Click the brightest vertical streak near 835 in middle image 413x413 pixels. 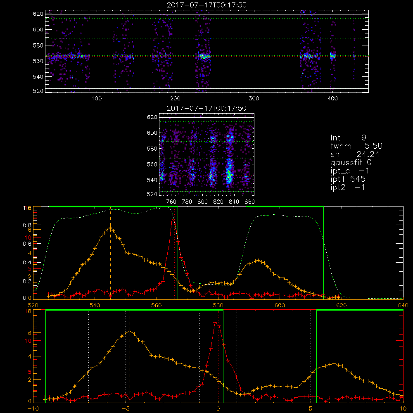(x=230, y=171)
